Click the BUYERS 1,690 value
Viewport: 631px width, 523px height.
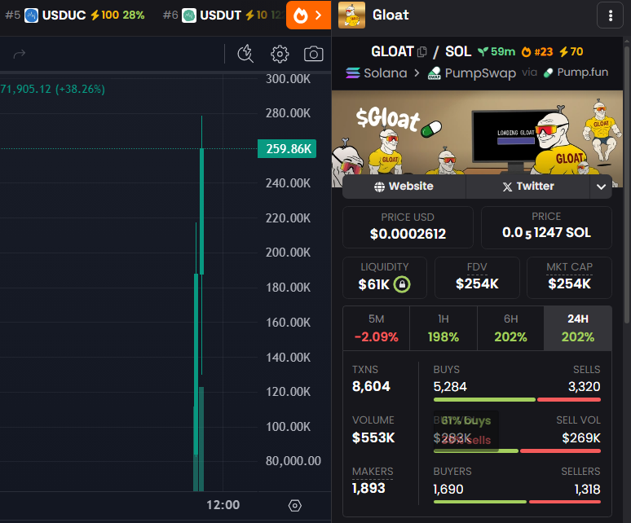[448, 489]
